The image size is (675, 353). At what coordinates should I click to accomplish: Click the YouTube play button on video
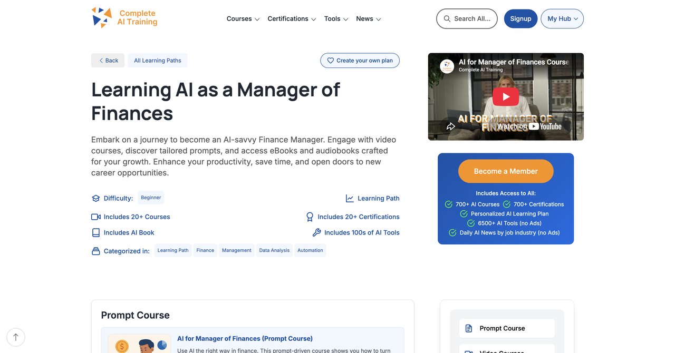[x=506, y=96]
